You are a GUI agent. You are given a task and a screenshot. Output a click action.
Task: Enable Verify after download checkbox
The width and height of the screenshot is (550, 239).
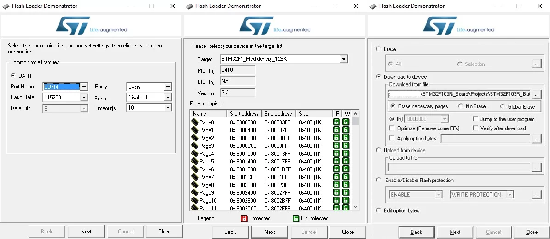coord(475,128)
